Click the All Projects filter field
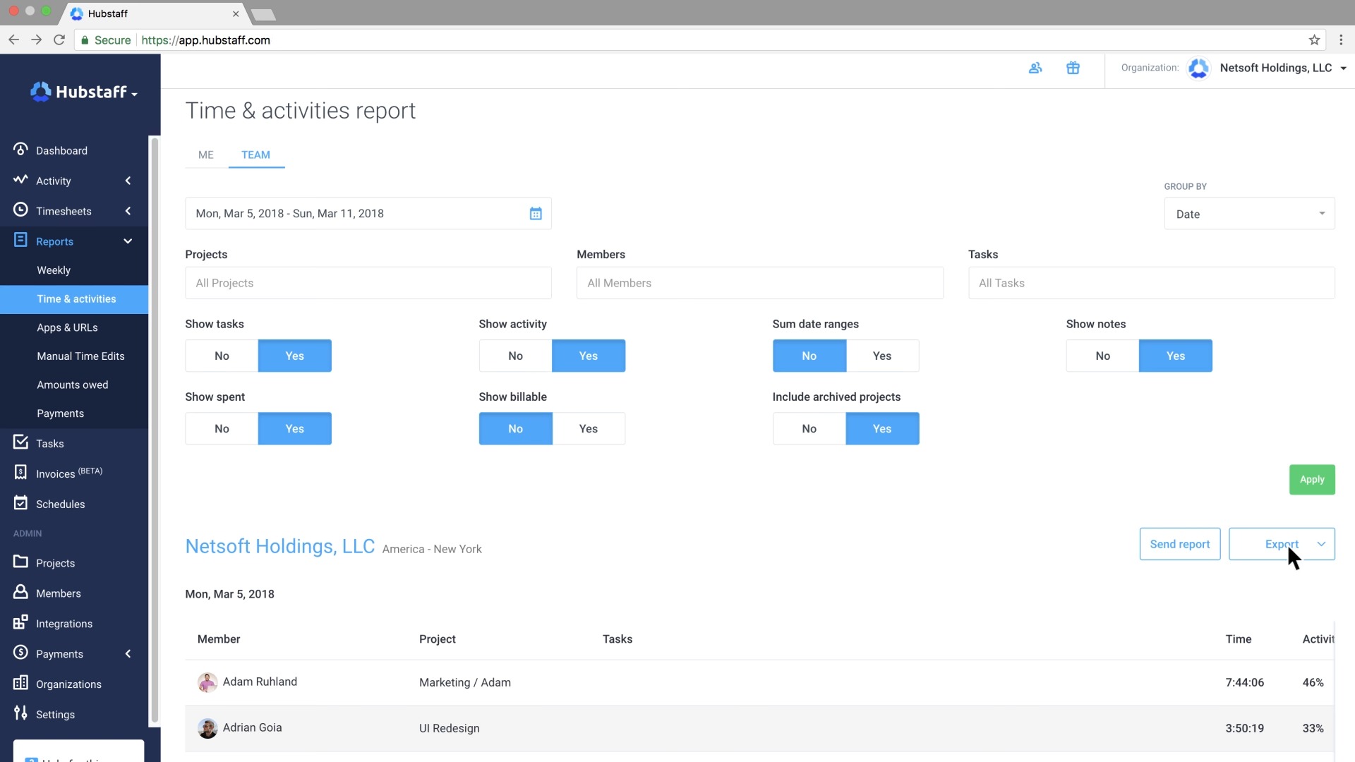The image size is (1355, 762). (x=367, y=283)
